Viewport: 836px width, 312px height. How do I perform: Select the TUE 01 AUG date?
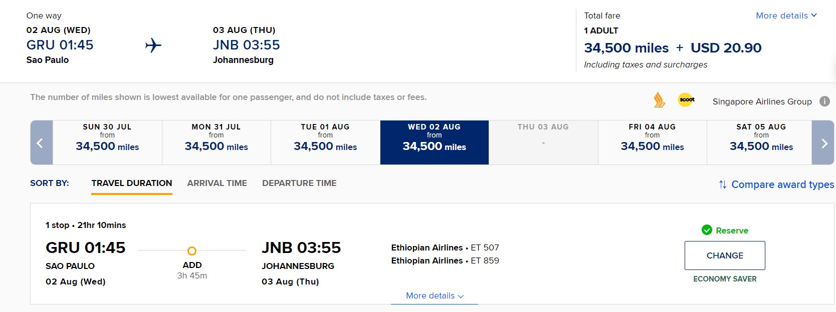pos(325,142)
